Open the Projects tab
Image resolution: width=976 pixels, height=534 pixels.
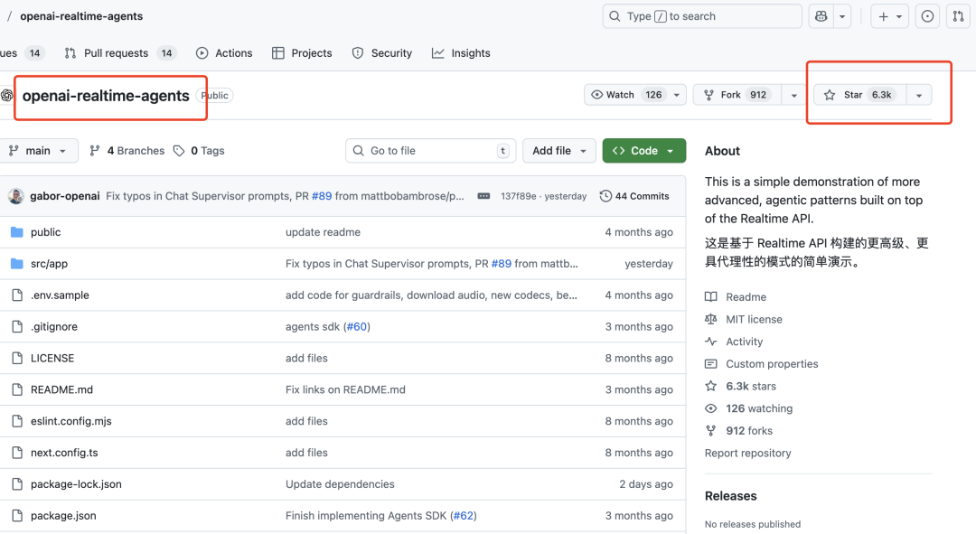[x=302, y=53]
